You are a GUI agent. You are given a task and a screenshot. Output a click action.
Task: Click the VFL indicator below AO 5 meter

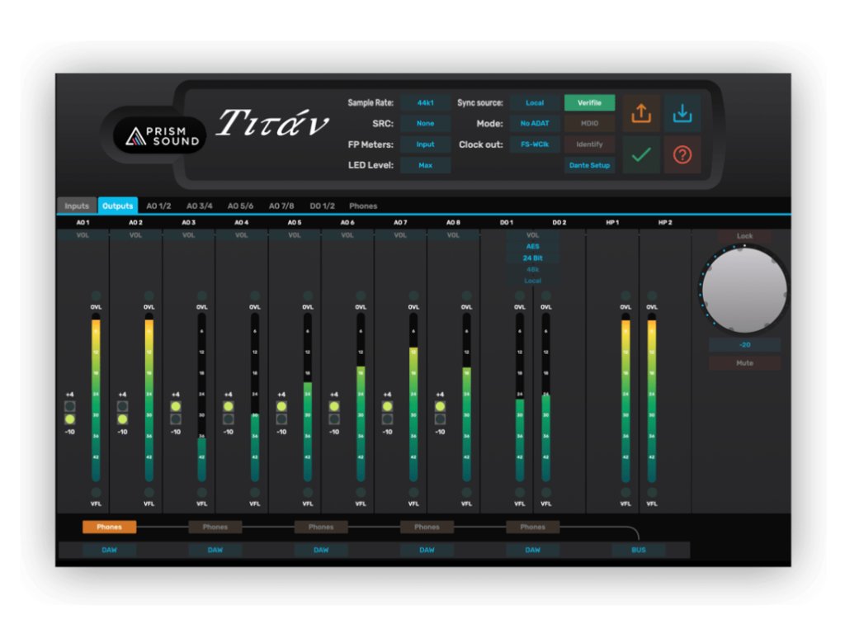tap(308, 492)
